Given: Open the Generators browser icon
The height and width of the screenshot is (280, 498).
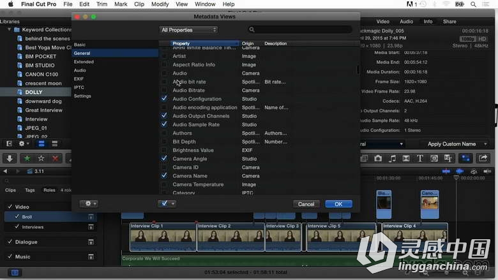Looking at the screenshot, I should click(434, 158).
